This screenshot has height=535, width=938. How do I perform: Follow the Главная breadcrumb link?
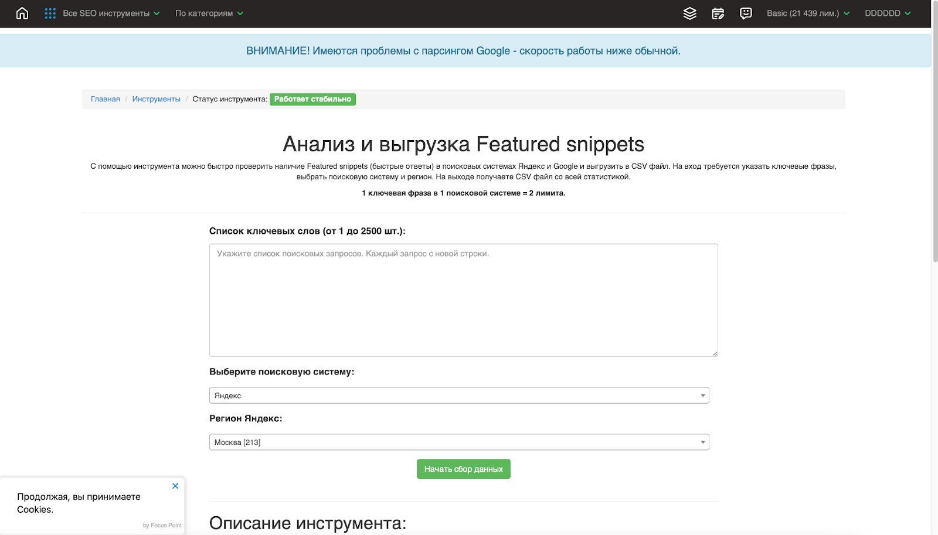click(105, 99)
